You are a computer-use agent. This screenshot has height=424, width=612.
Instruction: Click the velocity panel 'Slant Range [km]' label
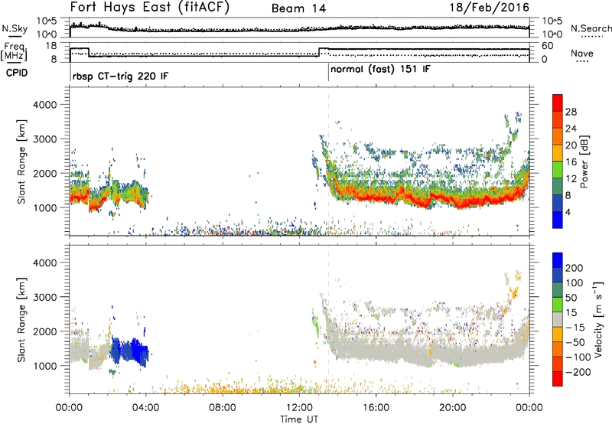21,319
